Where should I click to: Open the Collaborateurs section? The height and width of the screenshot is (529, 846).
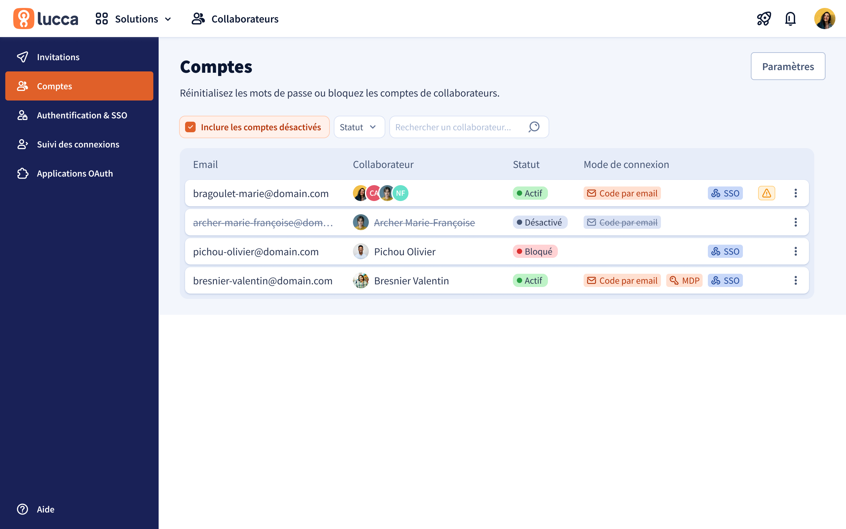tap(235, 19)
